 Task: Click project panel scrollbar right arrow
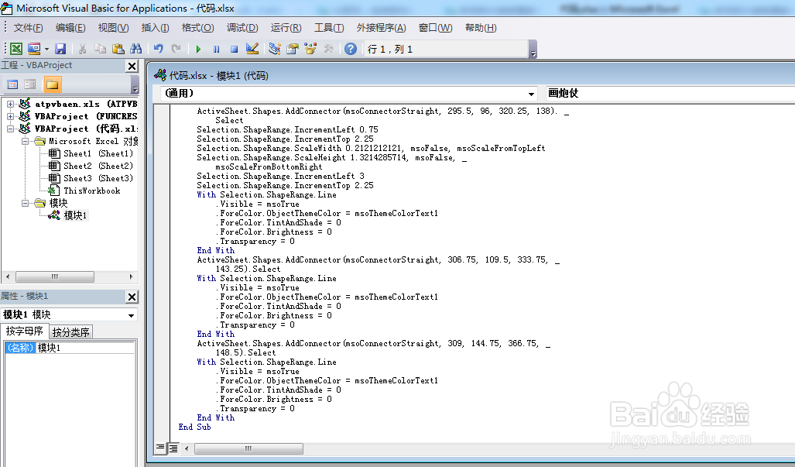point(132,276)
